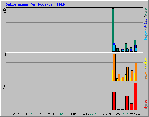
Task: Click day 17 on the x-axis
Action: (x=79, y=114)
